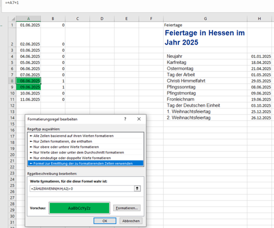
Task: Open dialog help question mark
Action: pyautogui.click(x=125, y=119)
